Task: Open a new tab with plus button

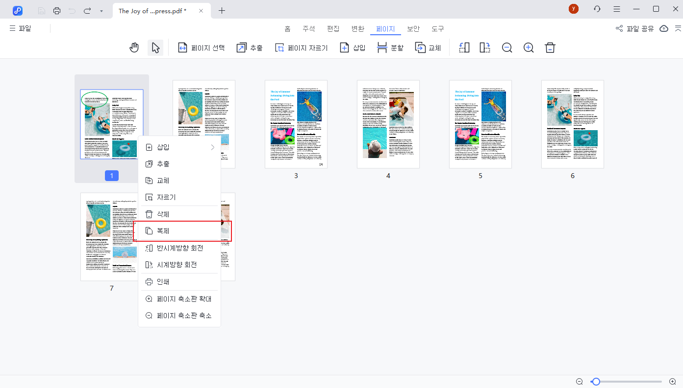Action: click(222, 11)
